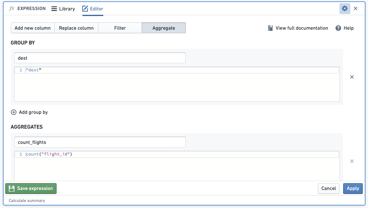Click the fx expression icon
Screen dimensions: 368x208
(x=12, y=8)
